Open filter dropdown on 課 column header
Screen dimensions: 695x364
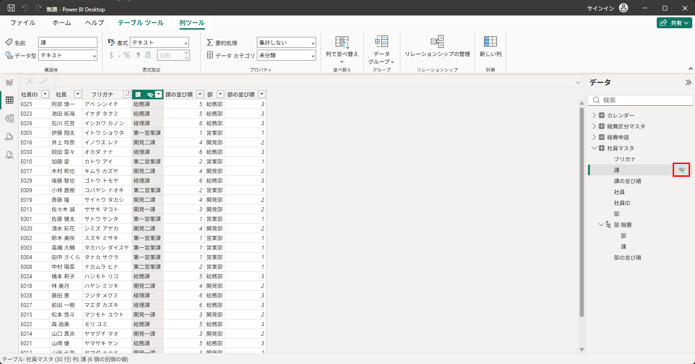point(158,94)
